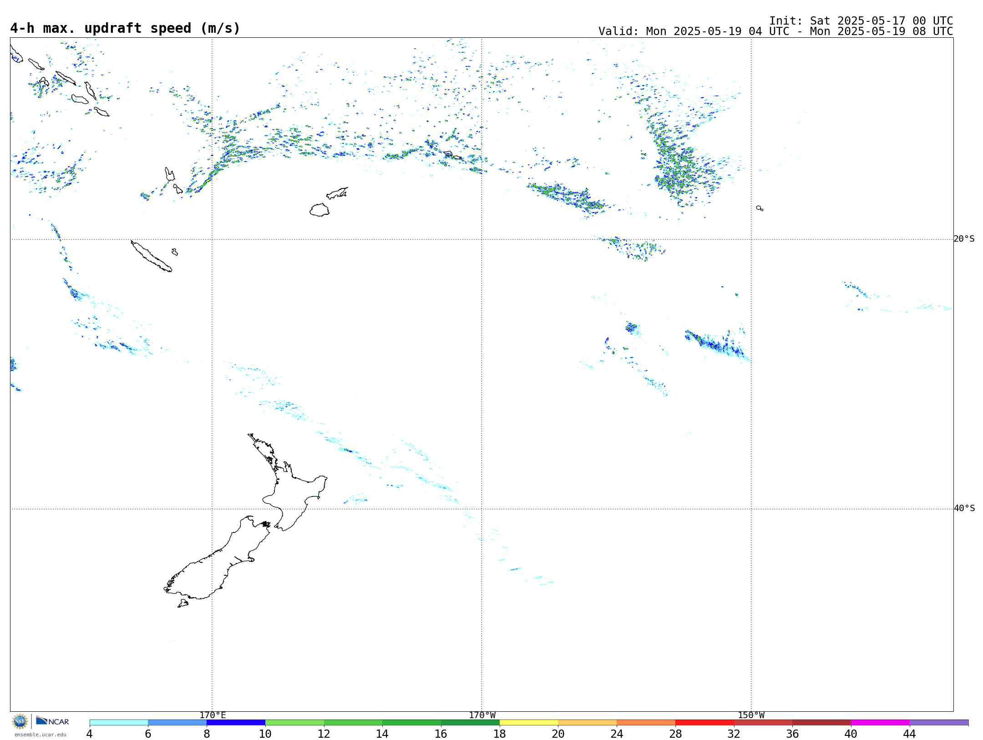Viewport: 983px width, 740px height.
Task: Click the 170°E longitude label
Action: tap(213, 715)
